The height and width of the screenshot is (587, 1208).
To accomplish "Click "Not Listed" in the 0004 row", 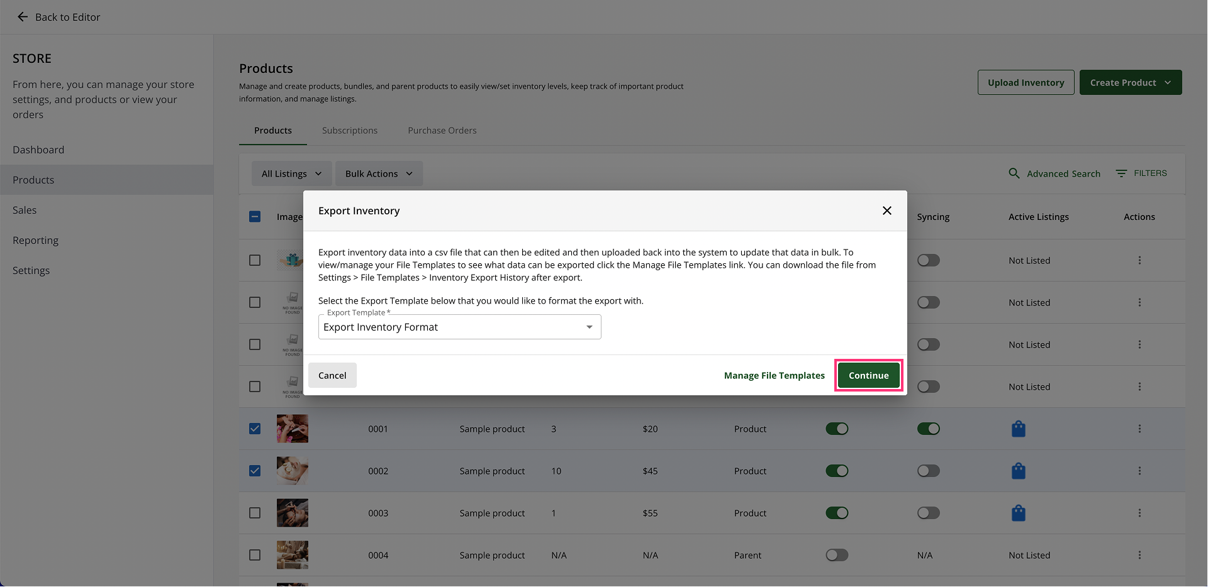I will click(x=1029, y=555).
